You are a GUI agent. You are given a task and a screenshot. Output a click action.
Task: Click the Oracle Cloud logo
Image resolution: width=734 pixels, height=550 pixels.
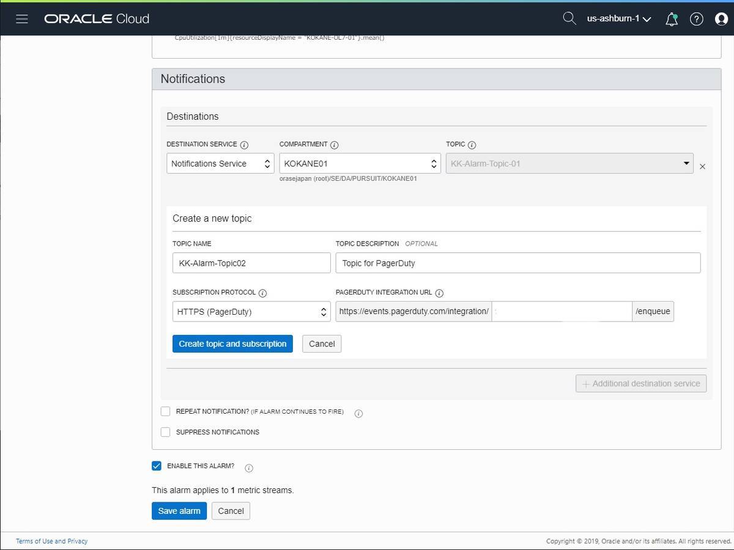(97, 19)
